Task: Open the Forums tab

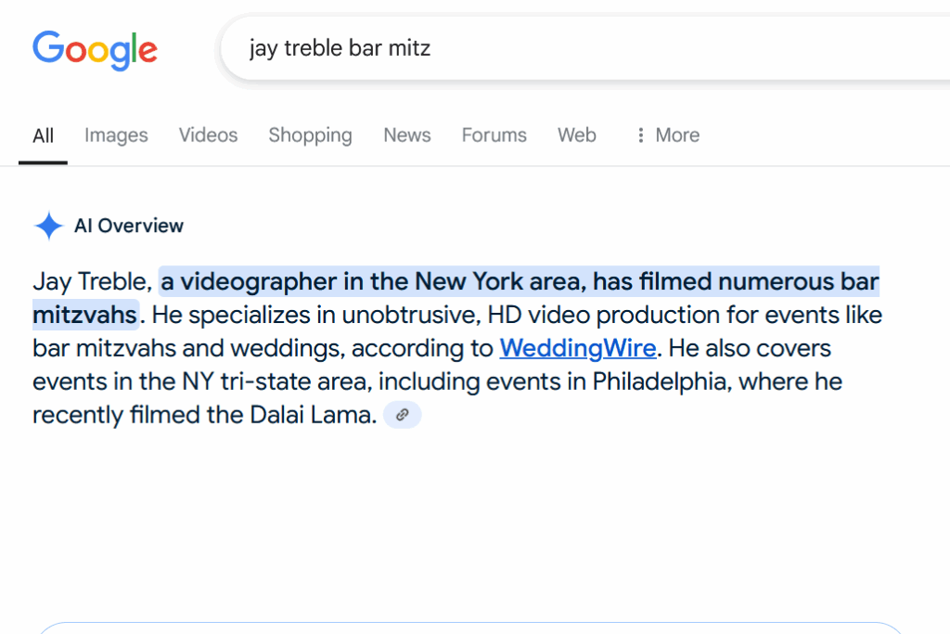Action: click(x=494, y=136)
